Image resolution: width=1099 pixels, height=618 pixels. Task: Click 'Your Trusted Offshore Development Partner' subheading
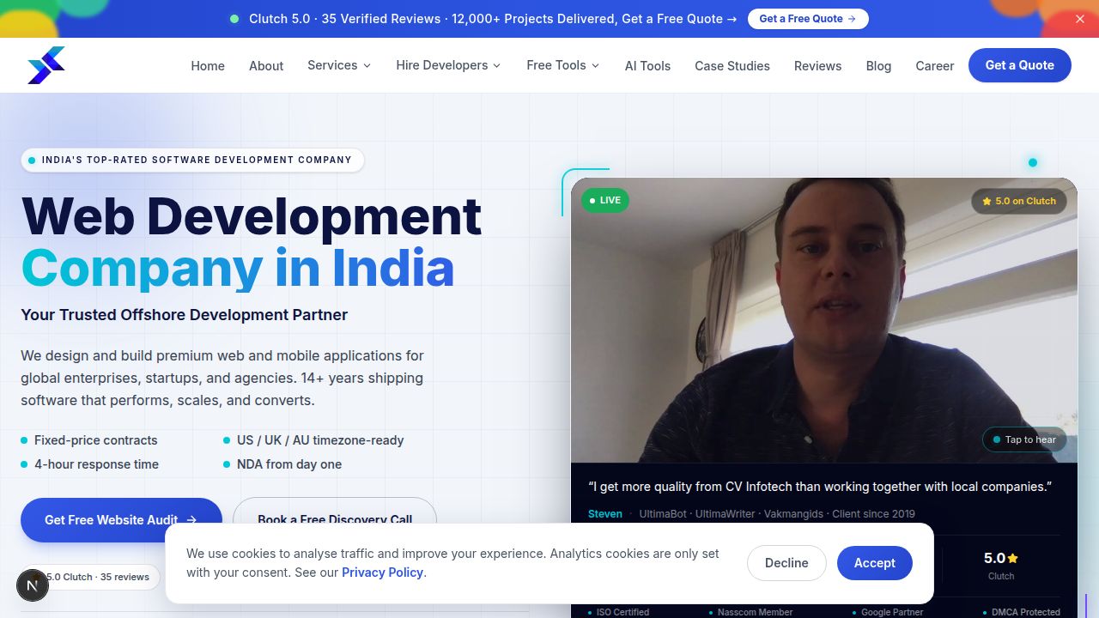(x=185, y=315)
